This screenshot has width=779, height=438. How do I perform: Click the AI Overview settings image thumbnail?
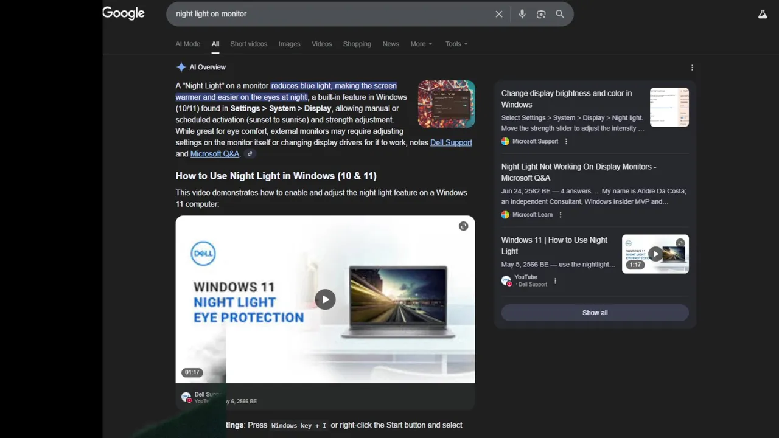(x=447, y=104)
